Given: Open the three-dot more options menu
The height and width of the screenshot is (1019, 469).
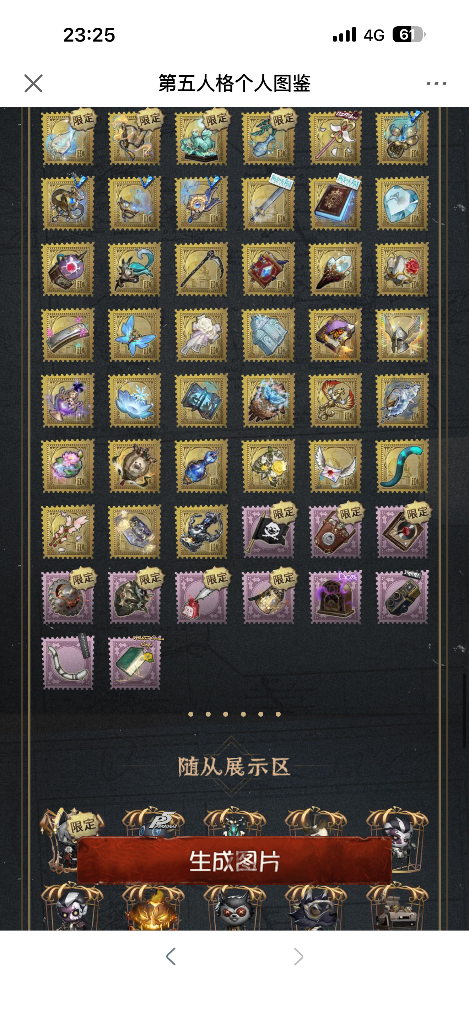Looking at the screenshot, I should pyautogui.click(x=436, y=83).
